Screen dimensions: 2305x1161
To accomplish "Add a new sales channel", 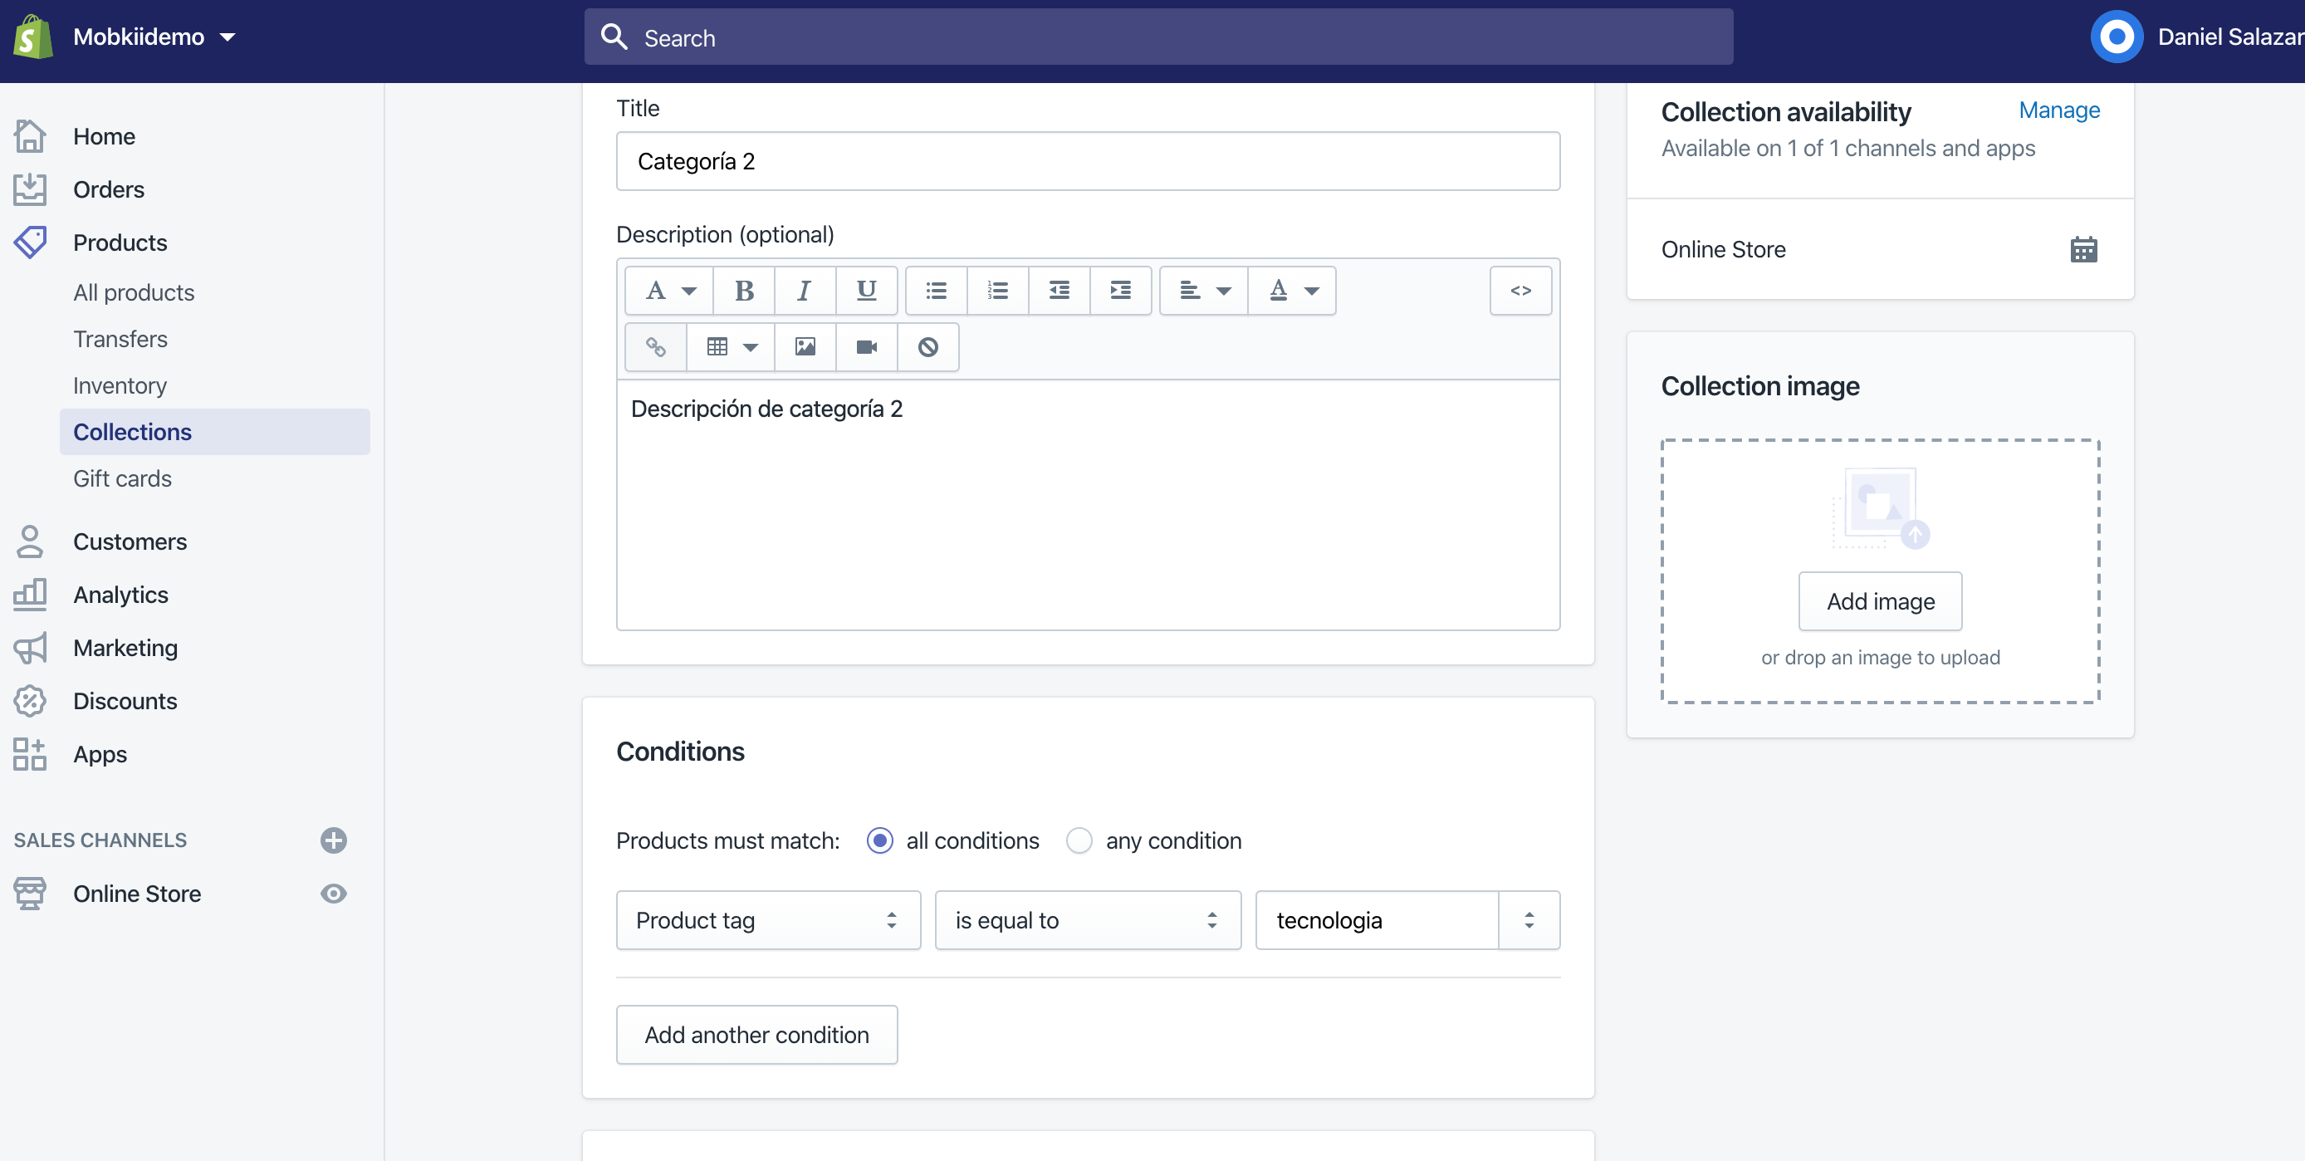I will coord(334,840).
